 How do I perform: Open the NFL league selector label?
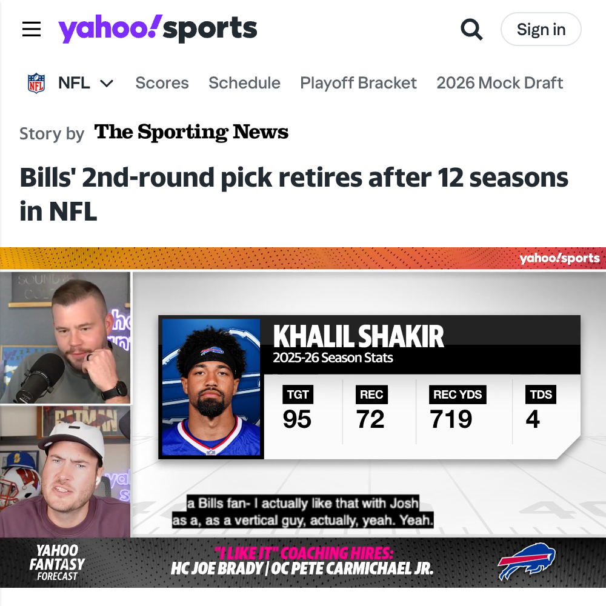[74, 82]
